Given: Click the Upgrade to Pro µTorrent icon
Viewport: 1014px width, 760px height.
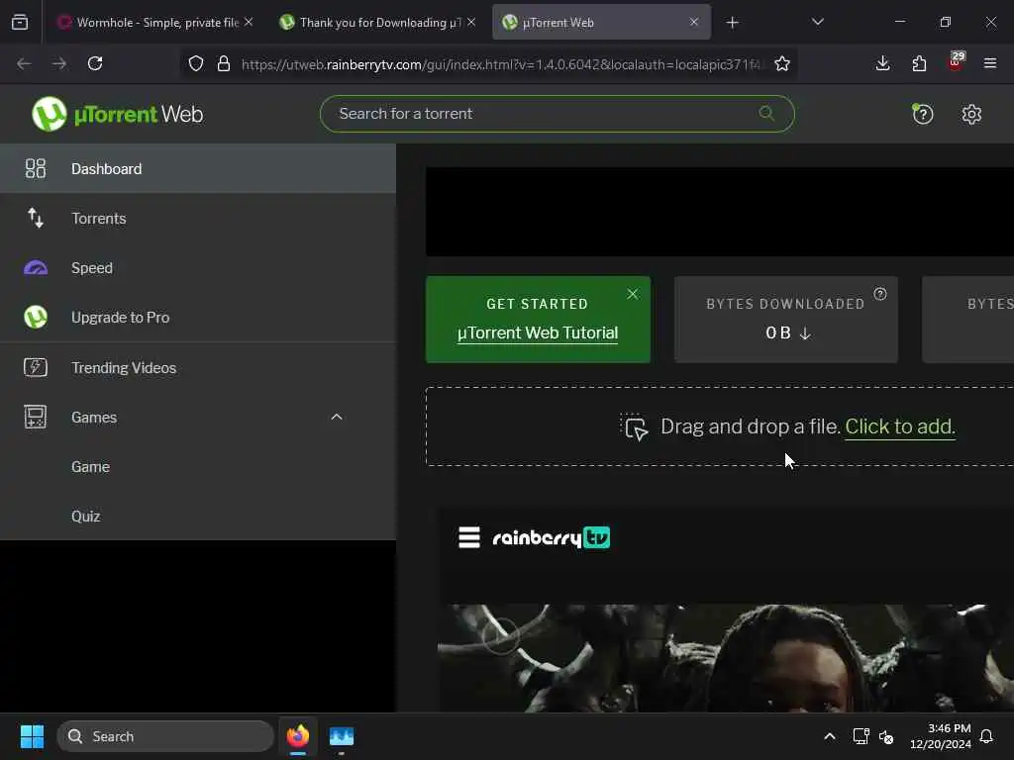Looking at the screenshot, I should pos(36,318).
